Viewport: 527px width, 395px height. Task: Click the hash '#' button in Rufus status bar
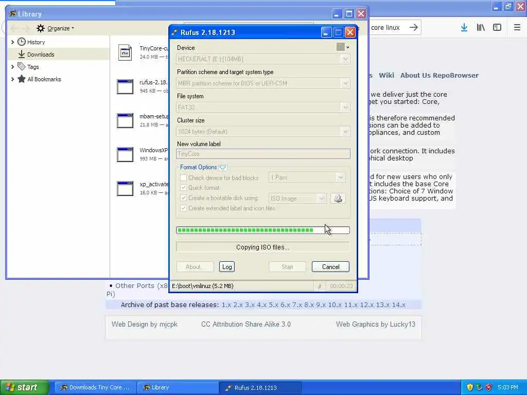click(x=320, y=286)
